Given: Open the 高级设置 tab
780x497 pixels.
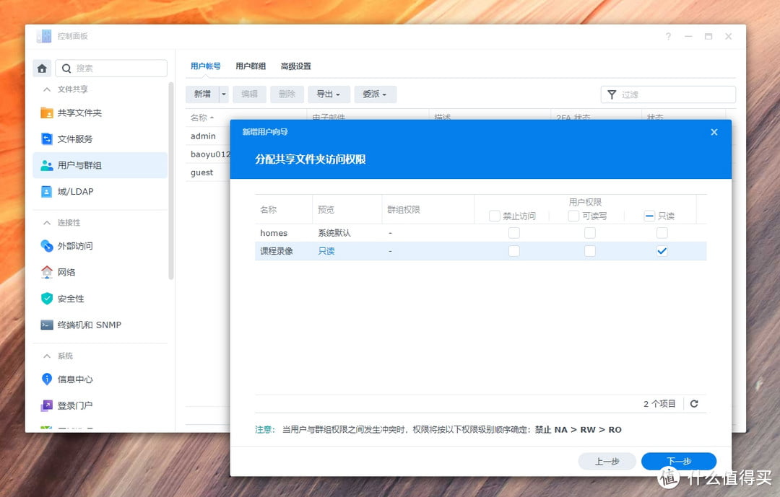Looking at the screenshot, I should pyautogui.click(x=295, y=66).
